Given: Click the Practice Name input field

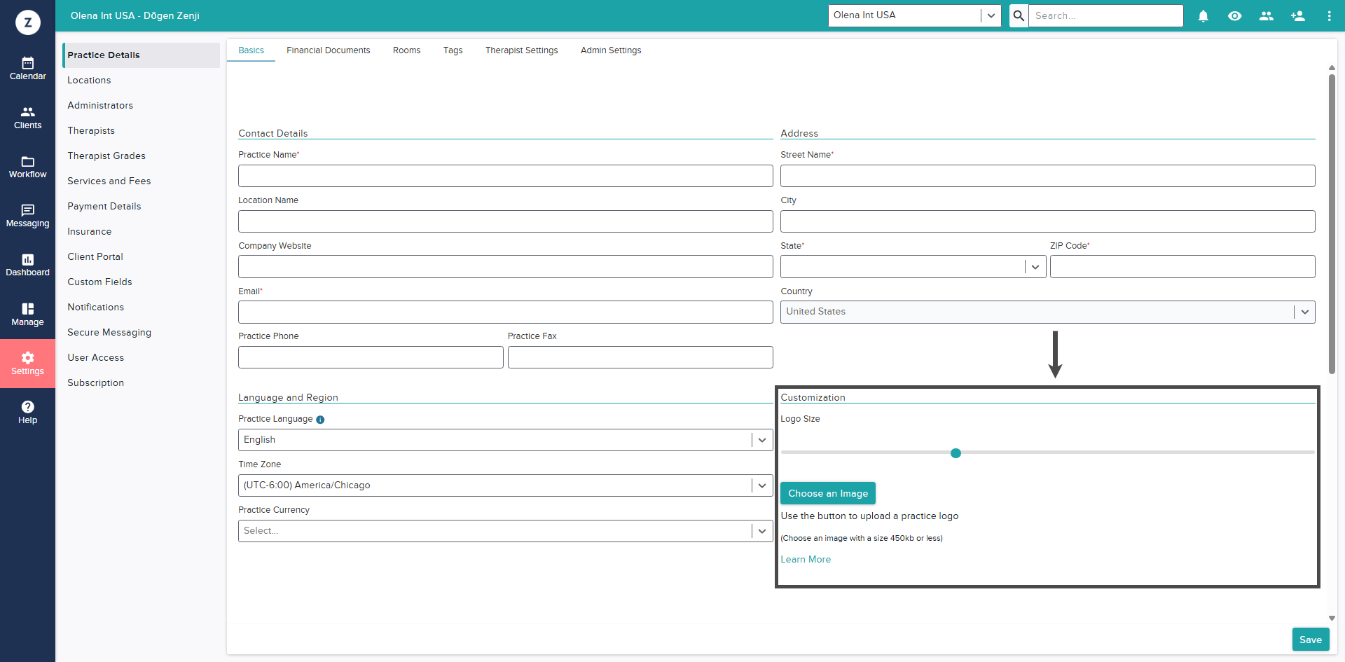Looking at the screenshot, I should tap(505, 176).
